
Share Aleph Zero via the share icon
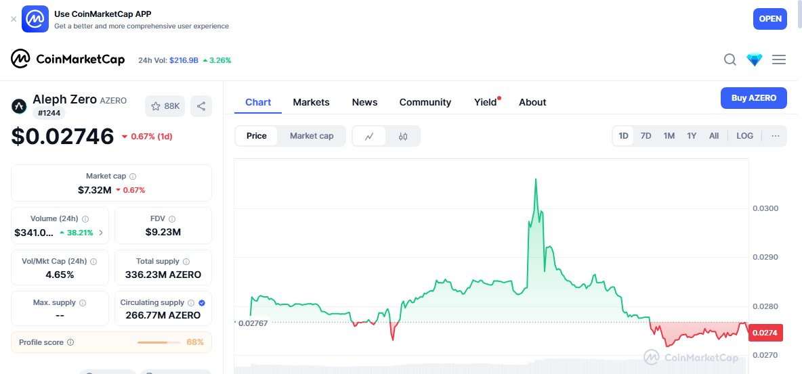[201, 106]
